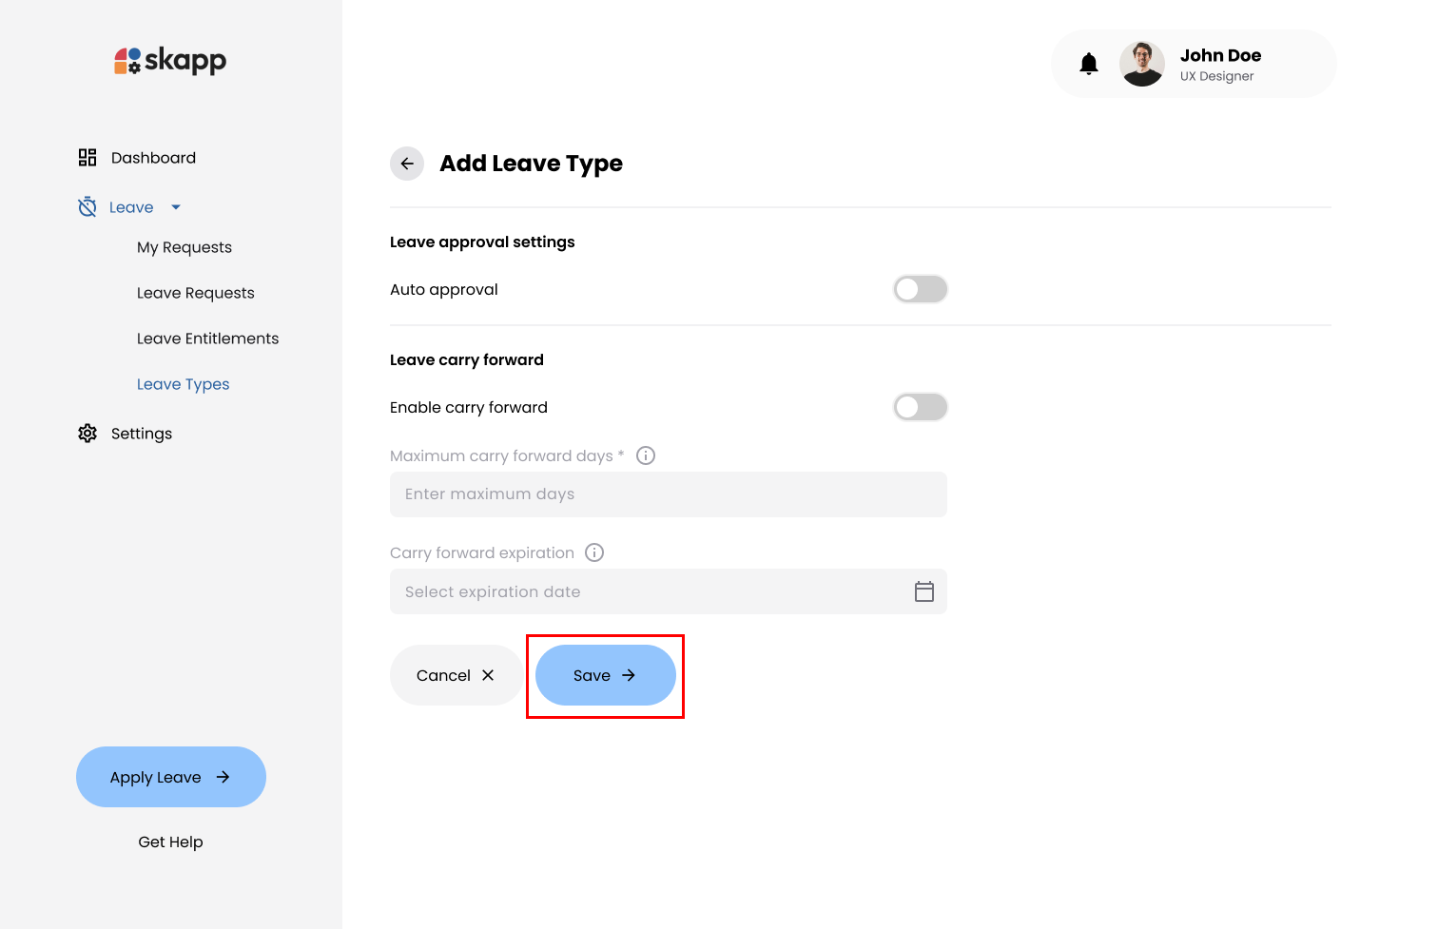
Task: Go to My Requests in sidebar
Action: (x=185, y=247)
